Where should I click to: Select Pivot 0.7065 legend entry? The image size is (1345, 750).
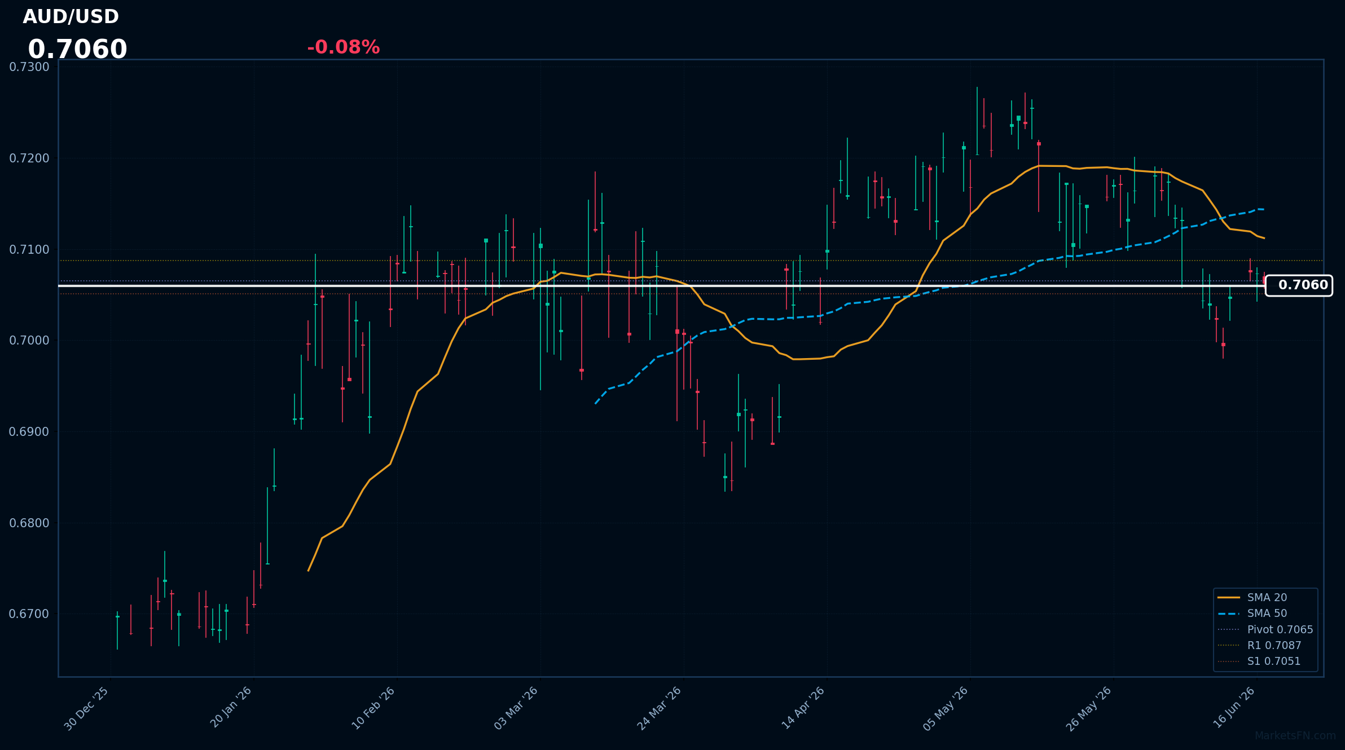[1265, 629]
